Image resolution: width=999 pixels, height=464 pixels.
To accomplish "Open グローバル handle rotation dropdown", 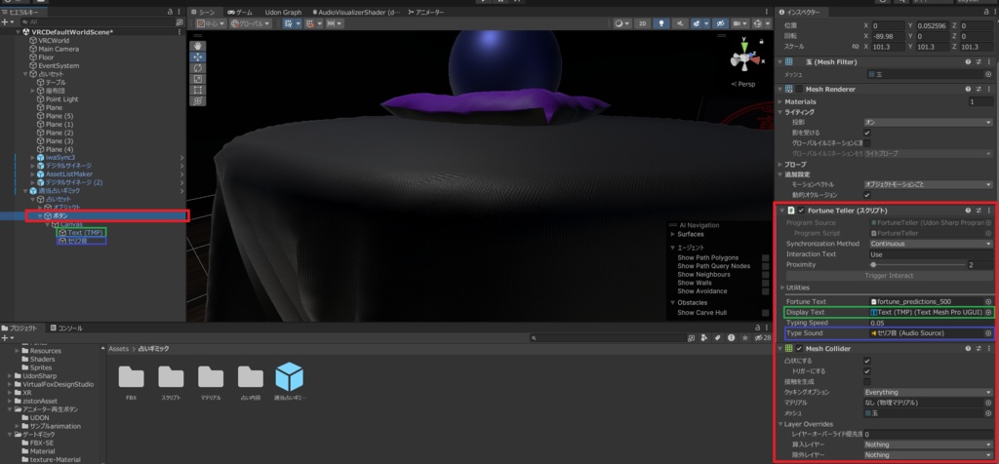I will 251,23.
